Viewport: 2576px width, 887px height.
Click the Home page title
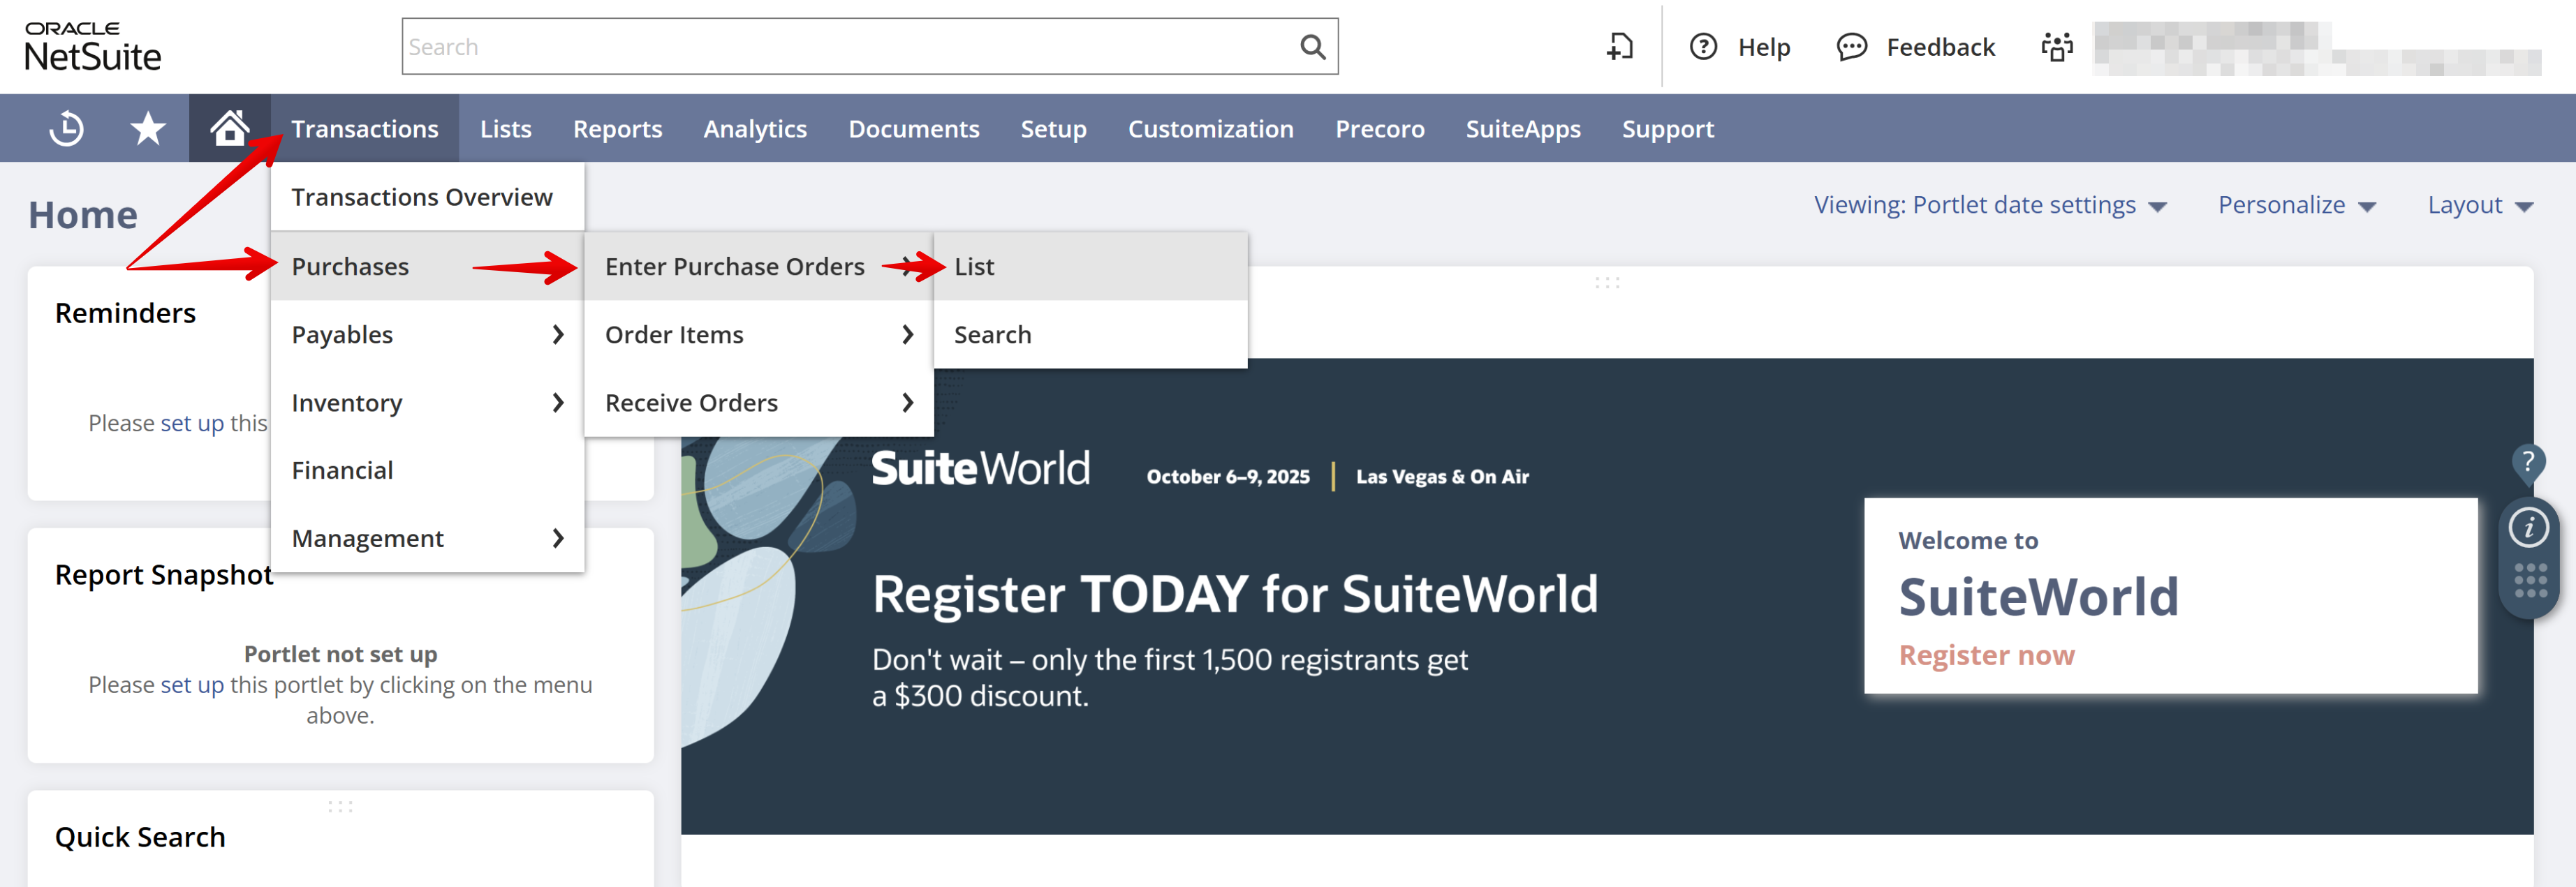[x=83, y=215]
